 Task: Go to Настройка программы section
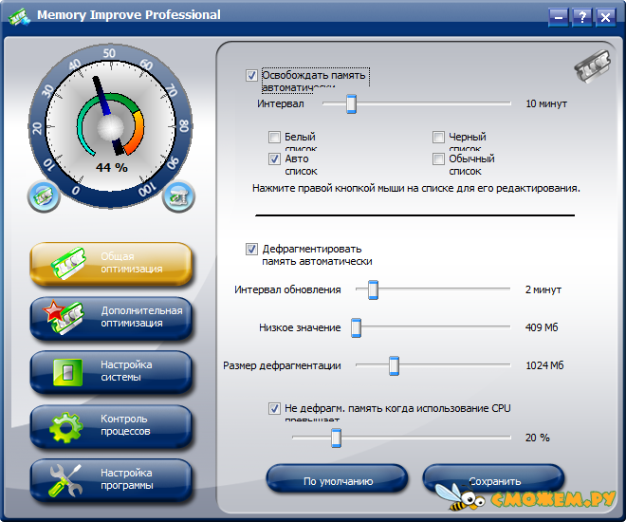pos(111,480)
